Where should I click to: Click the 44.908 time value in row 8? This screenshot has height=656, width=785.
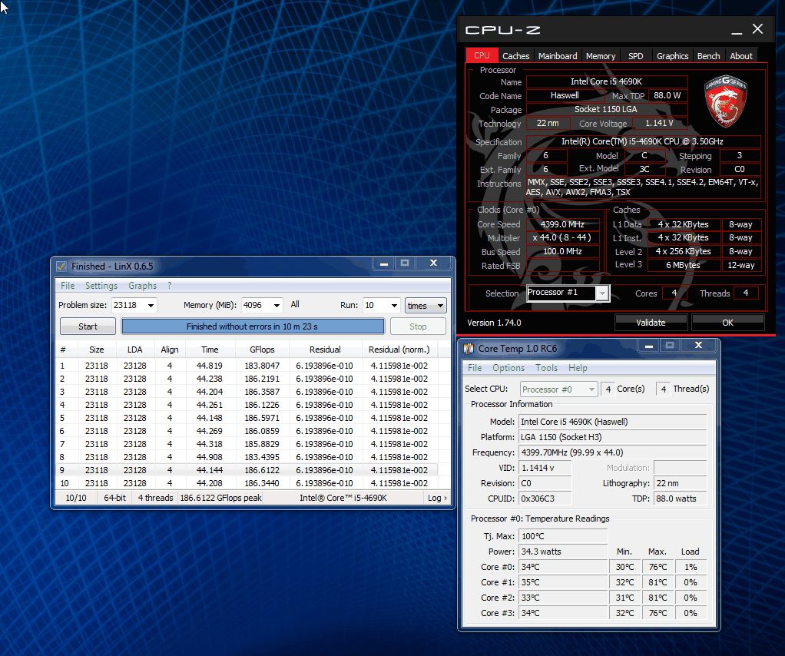point(209,457)
